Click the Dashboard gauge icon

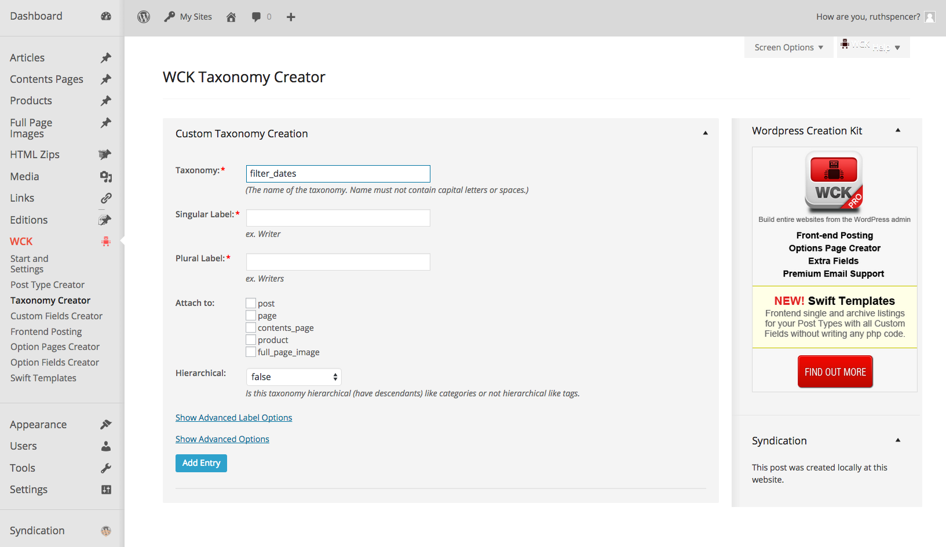106,16
